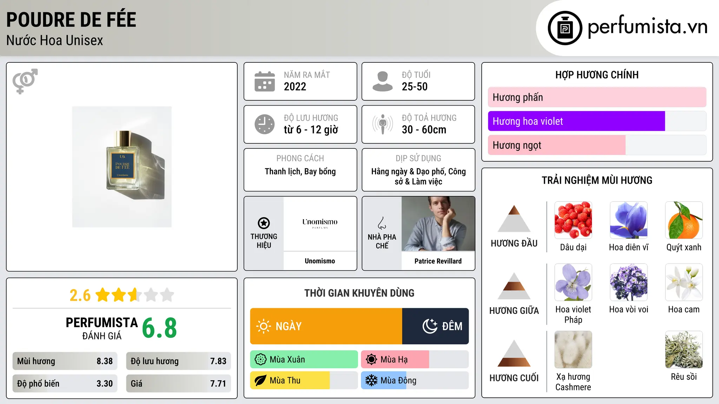The width and height of the screenshot is (719, 404).
Task: Click the THỜI GIAN KHUYÊN DÙNG heading
Action: [359, 293]
